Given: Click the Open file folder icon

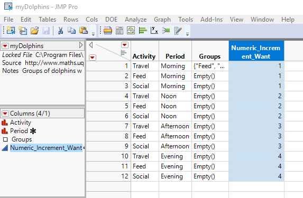Looking at the screenshot, I should (34, 31).
